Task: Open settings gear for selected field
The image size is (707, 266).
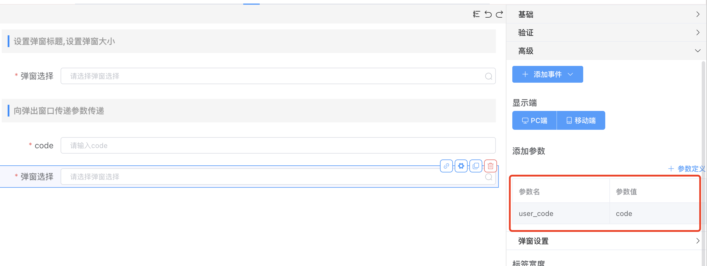Action: (461, 166)
